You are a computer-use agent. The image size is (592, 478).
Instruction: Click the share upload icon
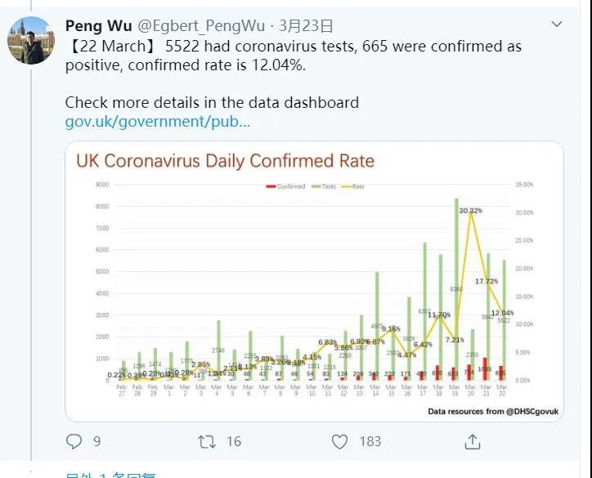pos(473,441)
